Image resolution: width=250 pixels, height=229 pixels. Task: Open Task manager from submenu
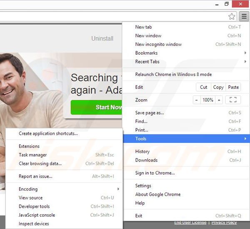pyautogui.click(x=64, y=155)
